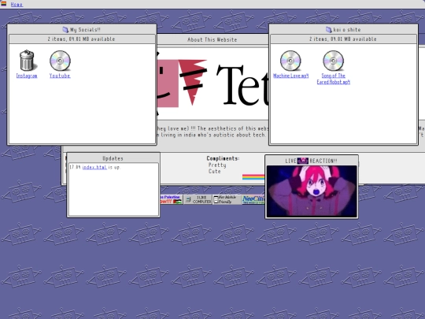The width and height of the screenshot is (425, 319).
Task: Click the Updates window title bar
Action: point(113,158)
